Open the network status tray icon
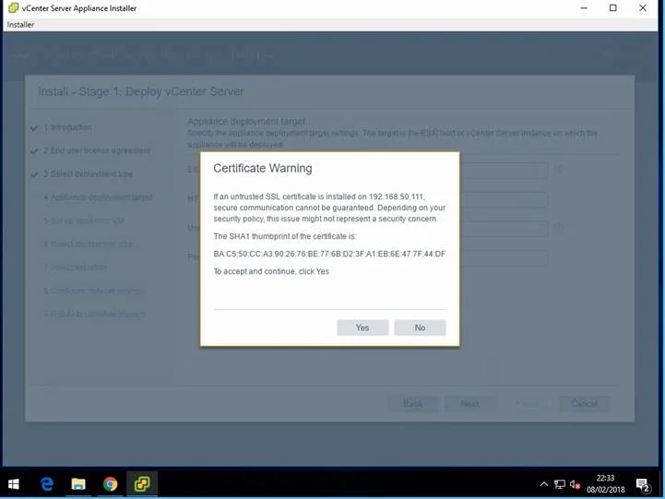This screenshot has width=665, height=499. pos(560,483)
